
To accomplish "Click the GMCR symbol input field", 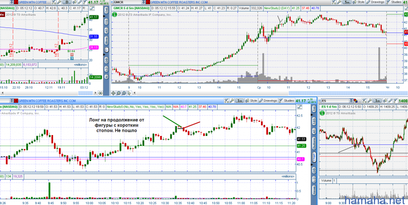I will (127, 2).
